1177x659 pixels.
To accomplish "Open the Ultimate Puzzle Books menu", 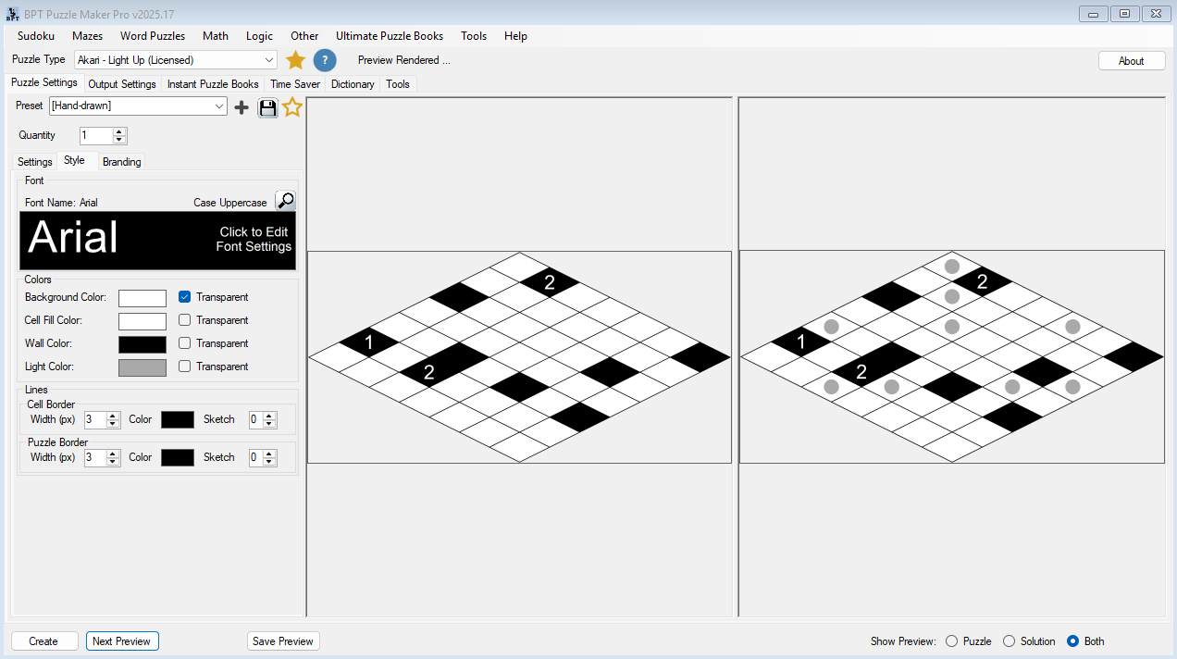I will point(390,36).
